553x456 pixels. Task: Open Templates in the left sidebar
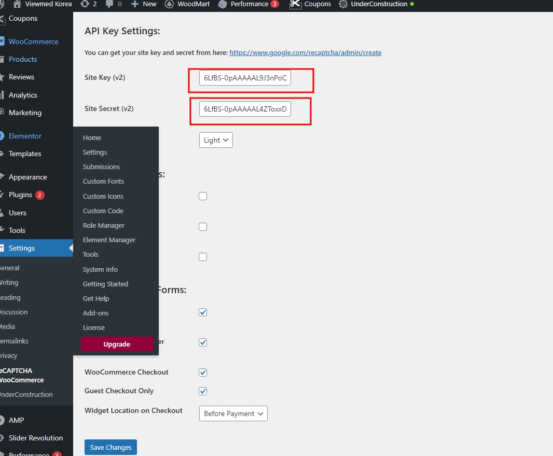point(25,154)
